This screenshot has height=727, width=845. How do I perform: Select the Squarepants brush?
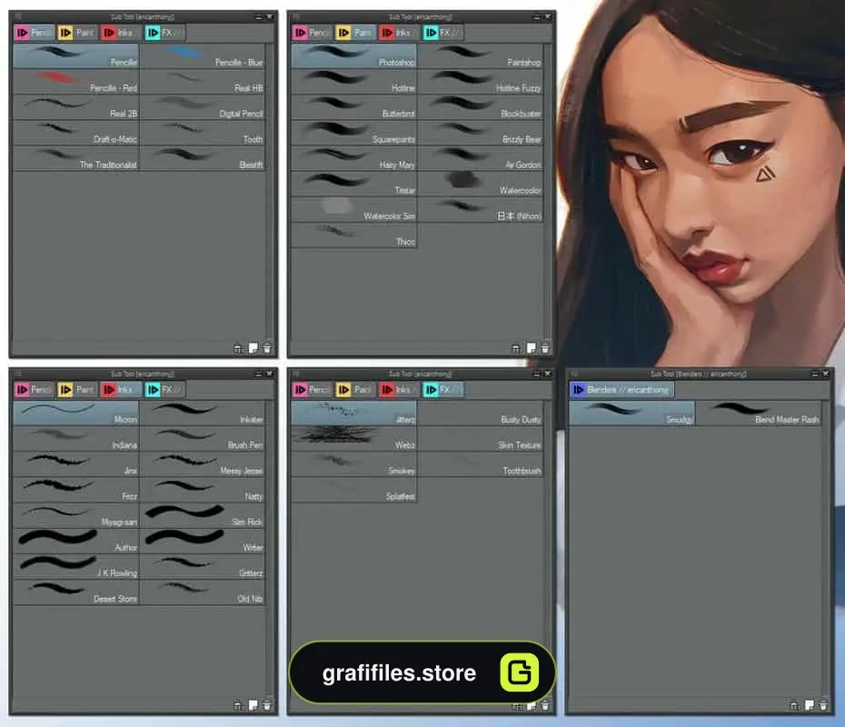354,133
